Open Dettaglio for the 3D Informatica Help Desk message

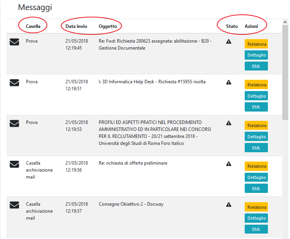256,96
